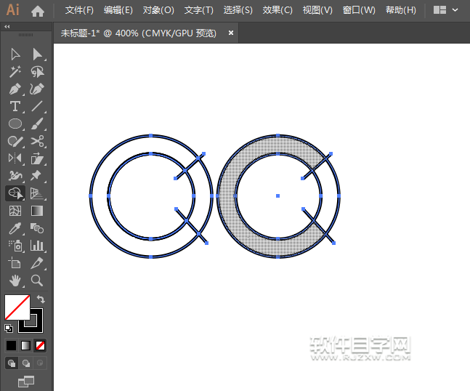This screenshot has width=470, height=391.
Task: Change screen mode button
Action: point(26,382)
